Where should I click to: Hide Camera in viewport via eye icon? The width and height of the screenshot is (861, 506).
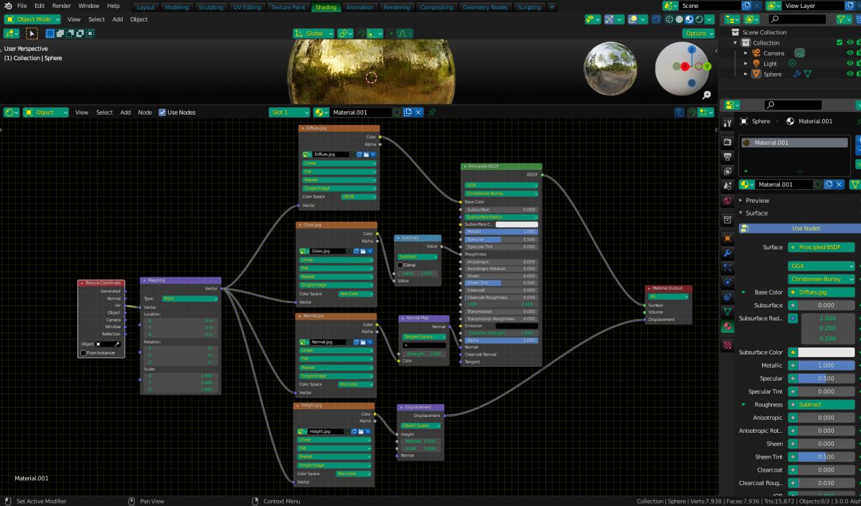[850, 53]
